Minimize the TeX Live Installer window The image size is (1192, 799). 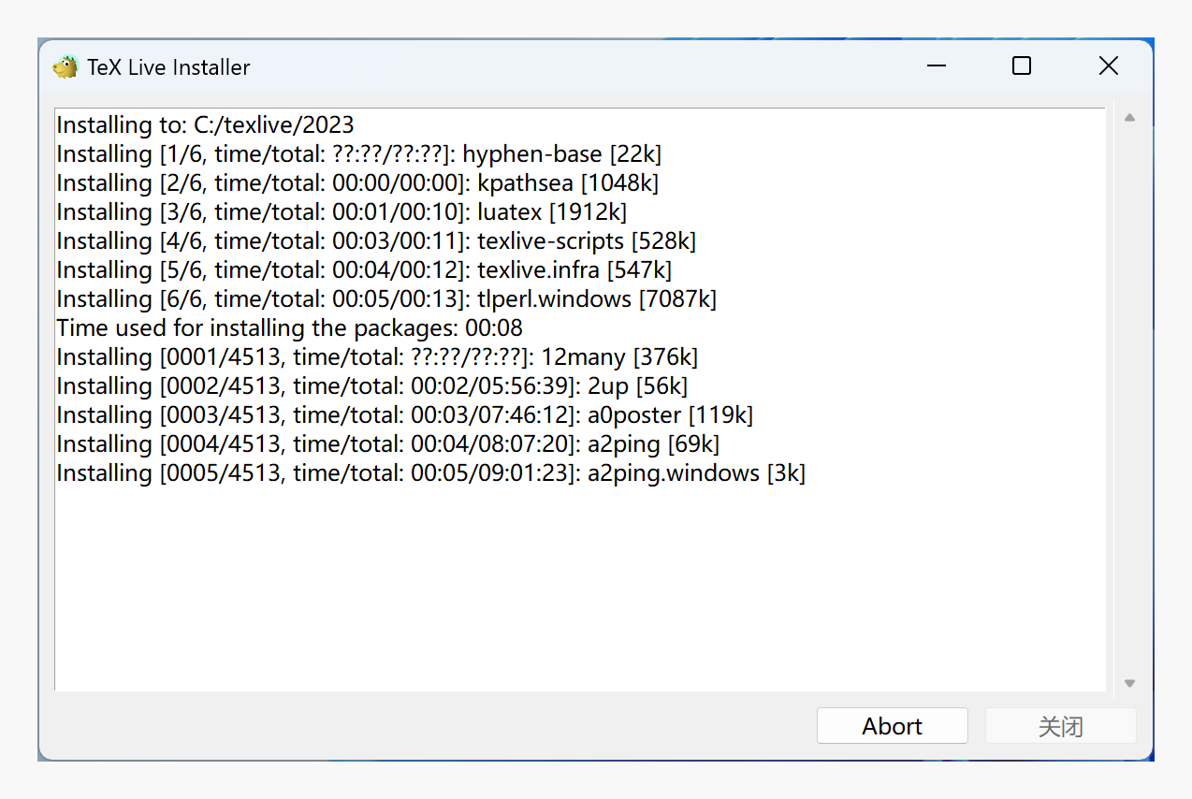click(936, 66)
